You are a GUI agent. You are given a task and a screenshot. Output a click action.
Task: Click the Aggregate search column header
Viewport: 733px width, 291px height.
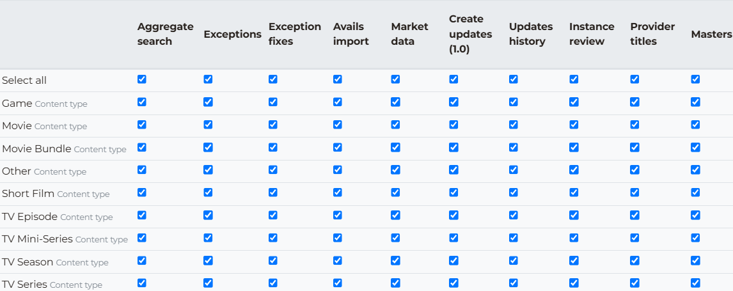pyautogui.click(x=166, y=34)
